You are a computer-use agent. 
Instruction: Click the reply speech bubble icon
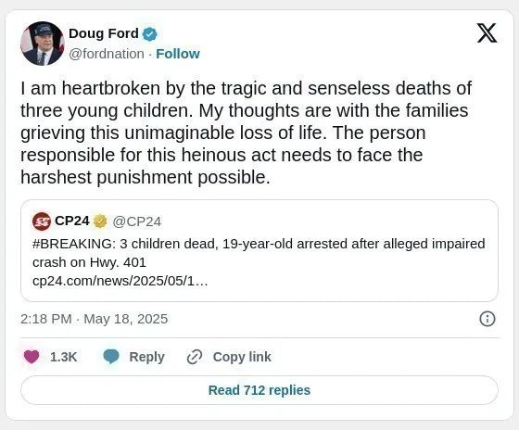click(111, 357)
